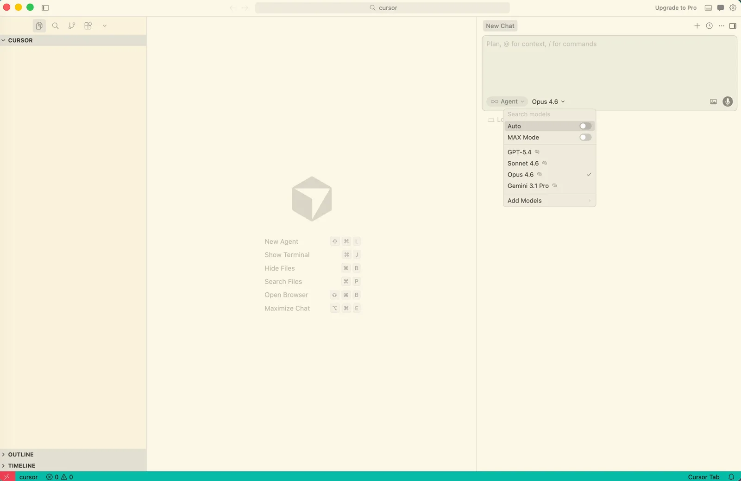Enable the MAX Mode toggle
This screenshot has height=481, width=741.
coord(585,138)
